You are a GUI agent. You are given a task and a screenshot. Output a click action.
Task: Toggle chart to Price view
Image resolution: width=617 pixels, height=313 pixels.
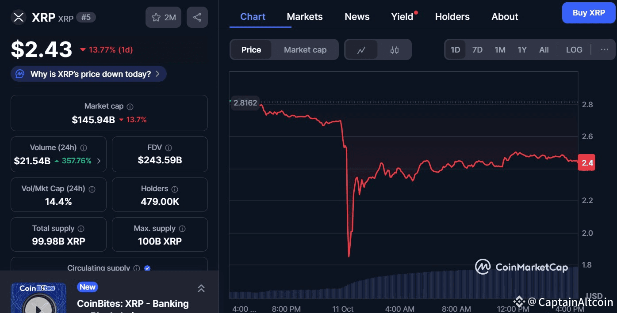coord(251,50)
